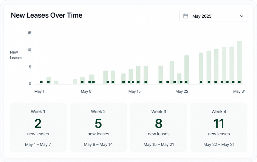
Task: Expand the chevron arrow beside May 2025
Action: (x=242, y=16)
